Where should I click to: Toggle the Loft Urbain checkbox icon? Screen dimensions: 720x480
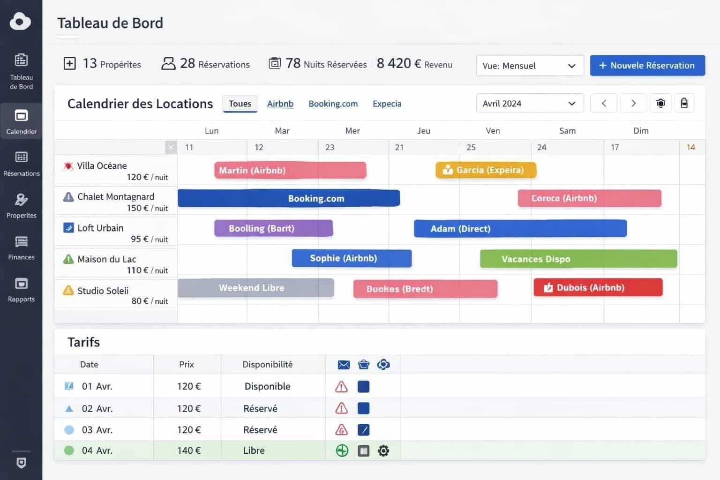click(x=68, y=228)
